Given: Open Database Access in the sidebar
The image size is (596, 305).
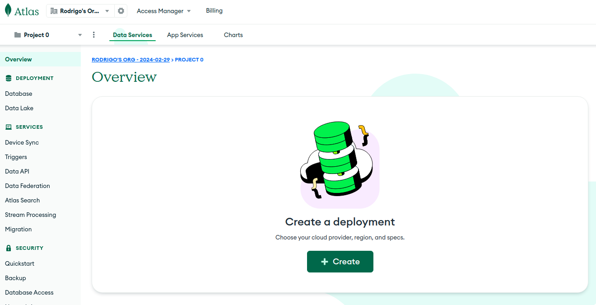Looking at the screenshot, I should pos(29,292).
